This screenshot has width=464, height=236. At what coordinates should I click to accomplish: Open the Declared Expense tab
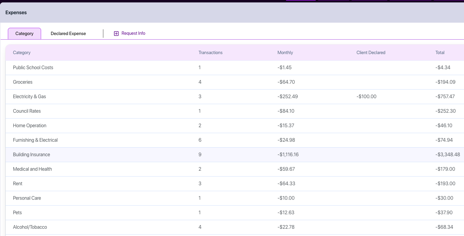pos(68,34)
